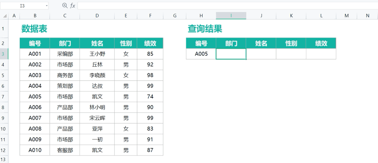The width and height of the screenshot is (378, 163).
Task: Select cell 客服部
Action: tap(65, 150)
